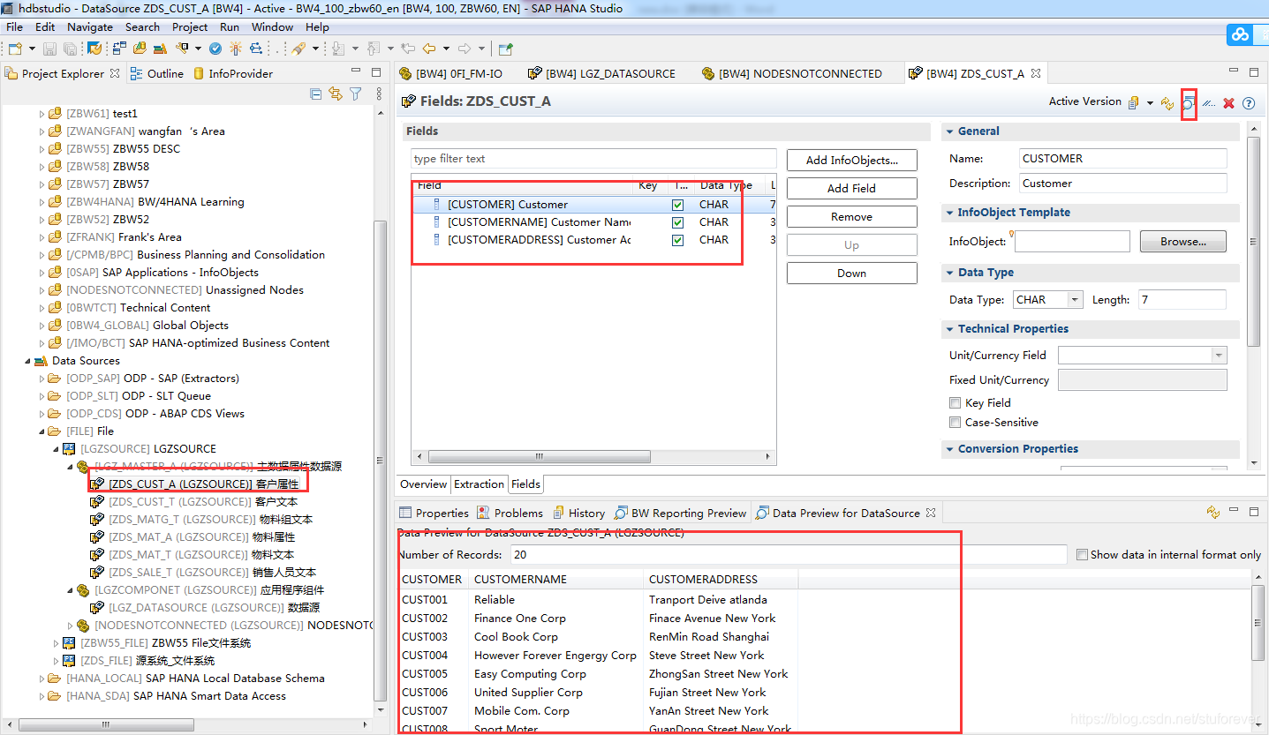Enable the Key Field checkbox

(955, 402)
